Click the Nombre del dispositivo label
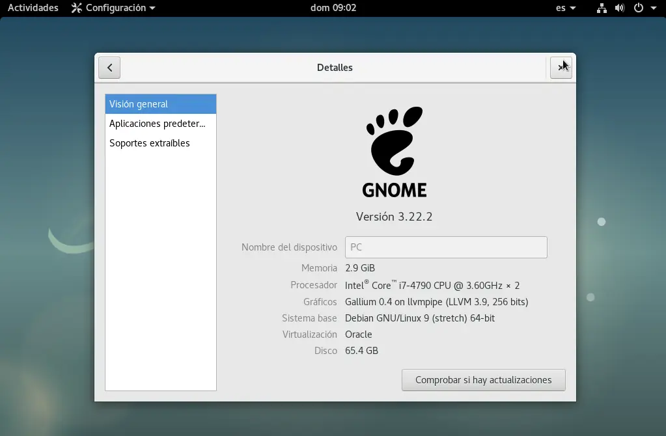This screenshot has height=436, width=666. (x=289, y=247)
